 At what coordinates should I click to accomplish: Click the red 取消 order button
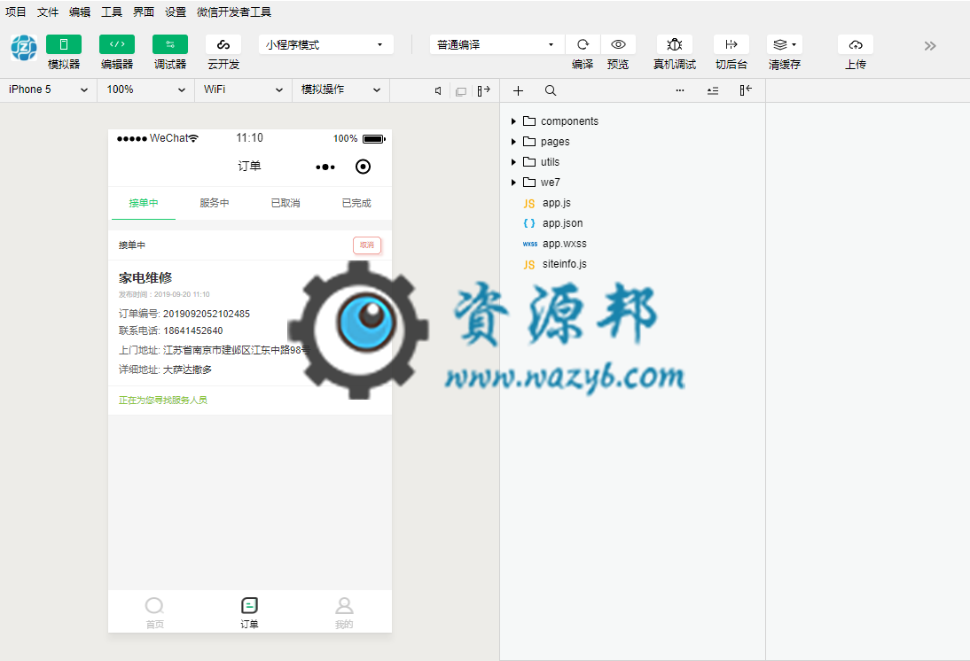point(367,245)
